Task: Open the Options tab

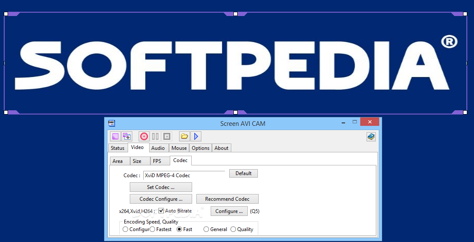Action: click(x=201, y=148)
